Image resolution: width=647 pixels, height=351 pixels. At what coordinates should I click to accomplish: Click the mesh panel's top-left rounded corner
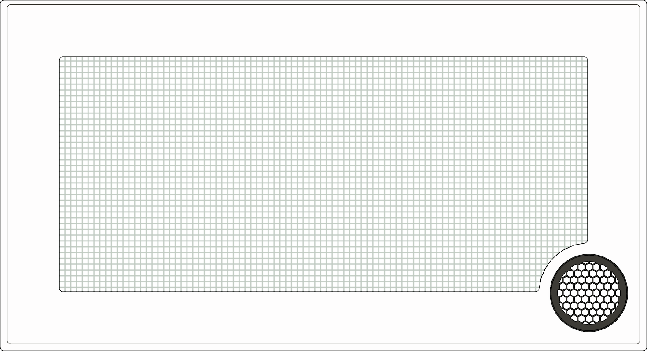pos(61,58)
